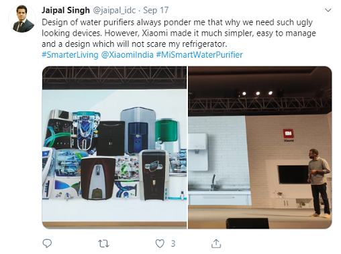Click the presenter in the right photo

point(319,183)
